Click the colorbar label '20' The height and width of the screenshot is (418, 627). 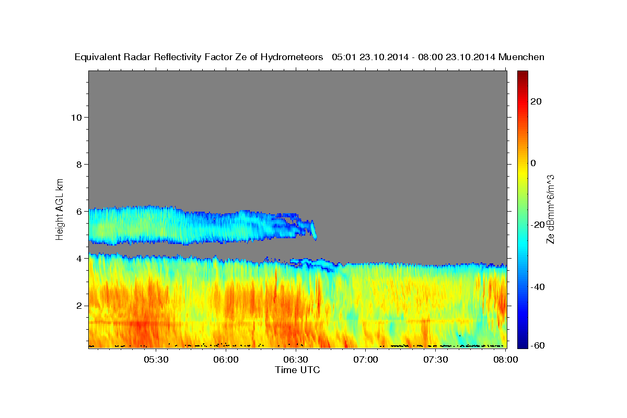536,101
